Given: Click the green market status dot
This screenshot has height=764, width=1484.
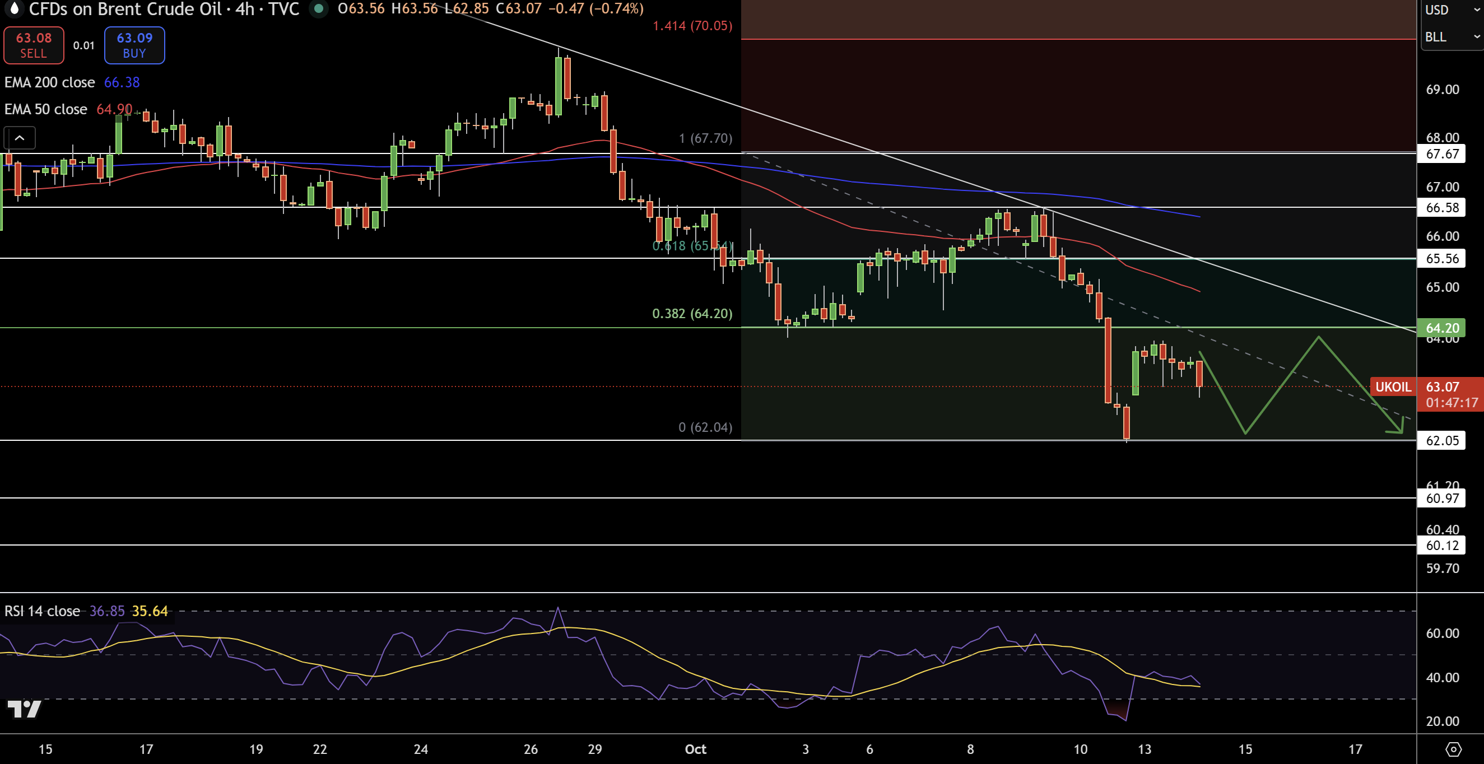Looking at the screenshot, I should point(318,8).
